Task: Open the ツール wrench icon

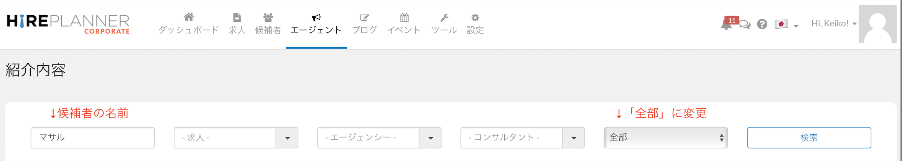Action: click(444, 18)
